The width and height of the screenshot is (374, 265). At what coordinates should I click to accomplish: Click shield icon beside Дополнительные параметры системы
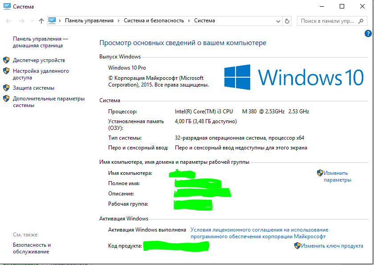pos(6,99)
